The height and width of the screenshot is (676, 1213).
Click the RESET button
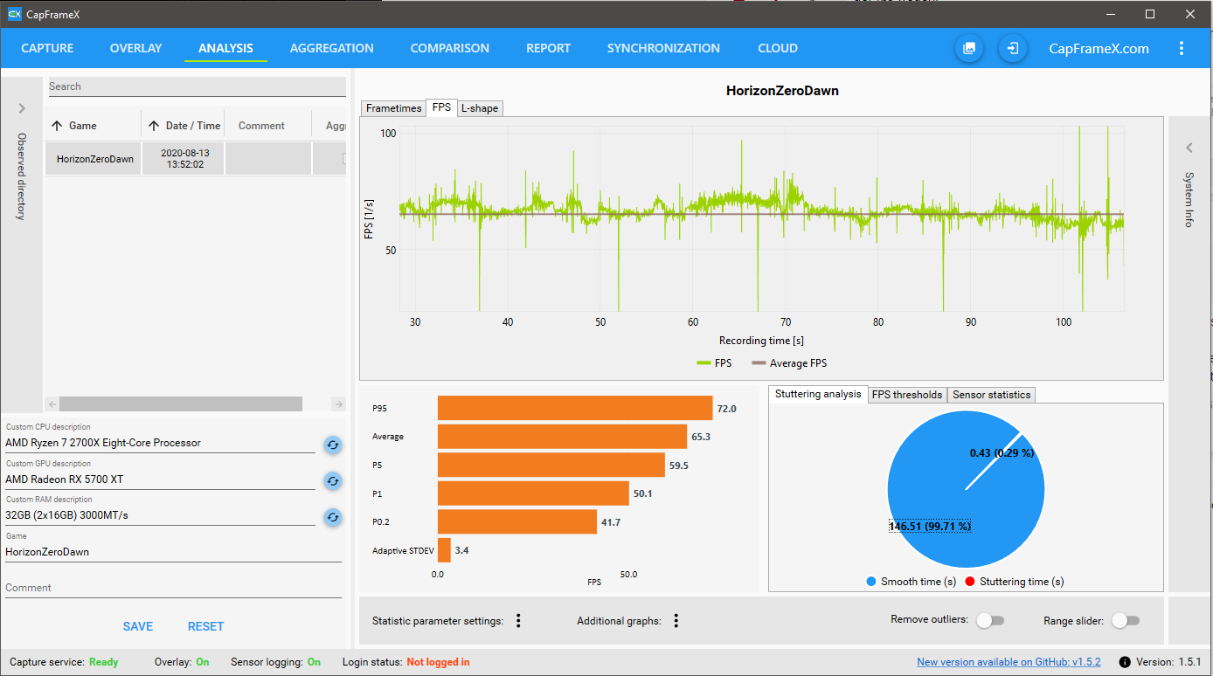[x=206, y=626]
